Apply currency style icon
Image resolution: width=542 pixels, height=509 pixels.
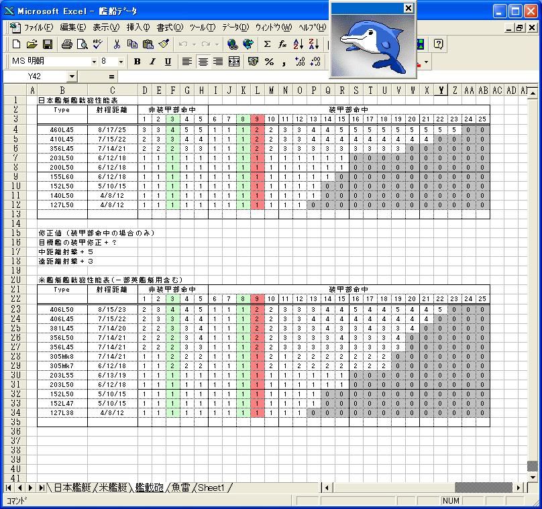click(253, 62)
